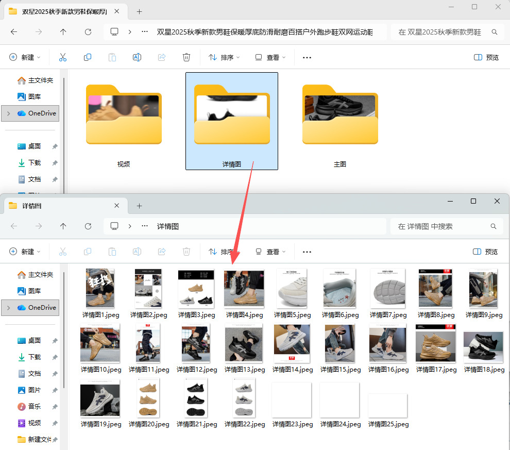Expand OneDrive in 详情图 window sidebar
The width and height of the screenshot is (510, 450).
(9, 308)
